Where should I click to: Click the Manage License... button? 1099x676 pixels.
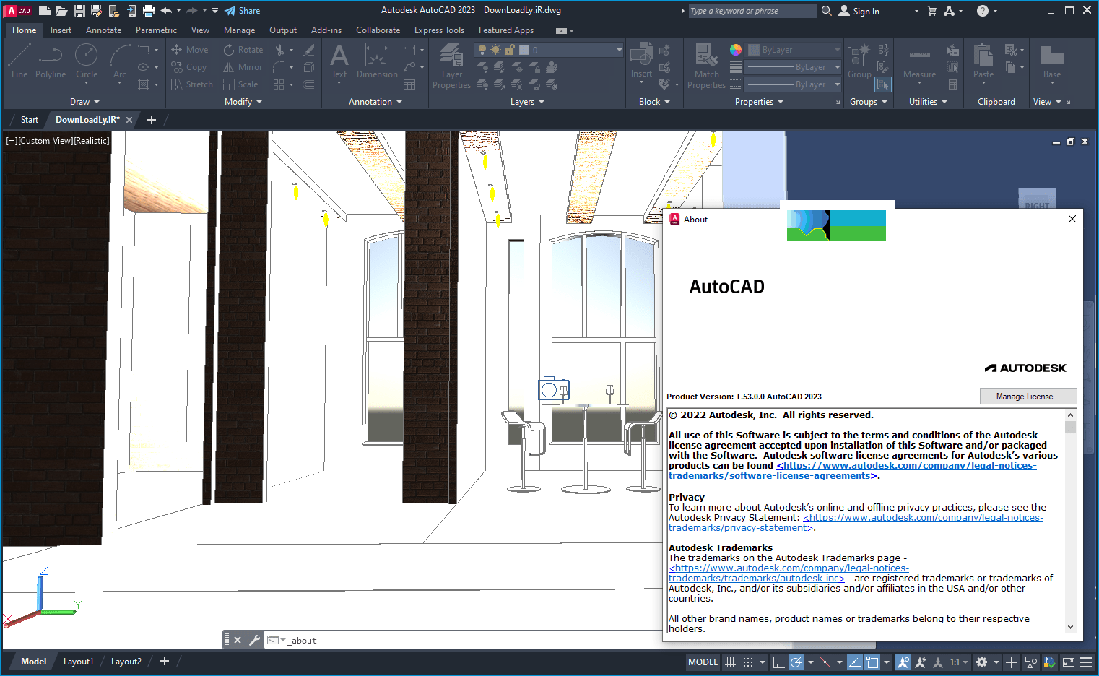click(x=1028, y=396)
